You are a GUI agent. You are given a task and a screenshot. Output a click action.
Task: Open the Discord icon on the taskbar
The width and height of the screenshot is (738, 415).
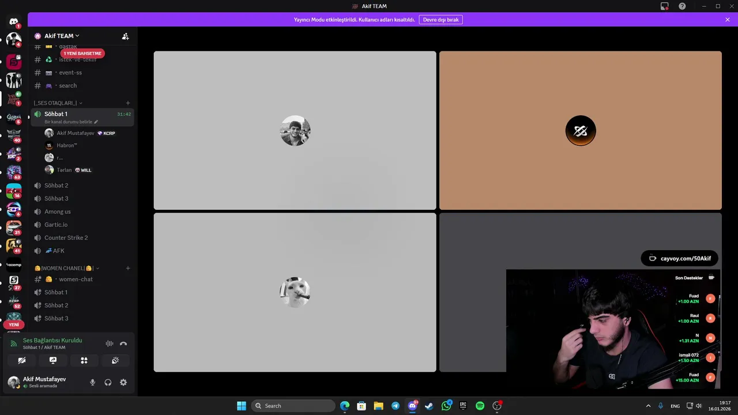click(x=412, y=406)
